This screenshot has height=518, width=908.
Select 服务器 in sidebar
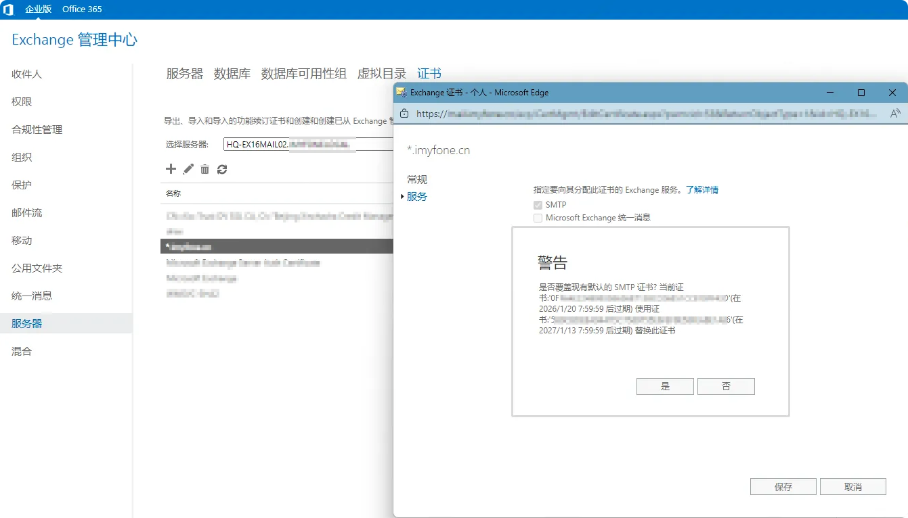tap(66, 324)
